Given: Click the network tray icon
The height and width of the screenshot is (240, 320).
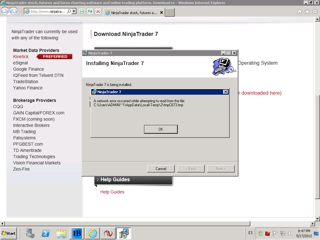Looking at the screenshot, I should point(282,233).
